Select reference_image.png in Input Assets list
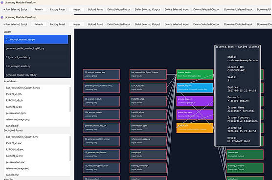This screenshot has width=272, height=180. coord(37,119)
